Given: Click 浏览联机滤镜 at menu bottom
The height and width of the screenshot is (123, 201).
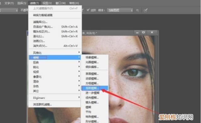Looking at the screenshot, I should (55, 105).
